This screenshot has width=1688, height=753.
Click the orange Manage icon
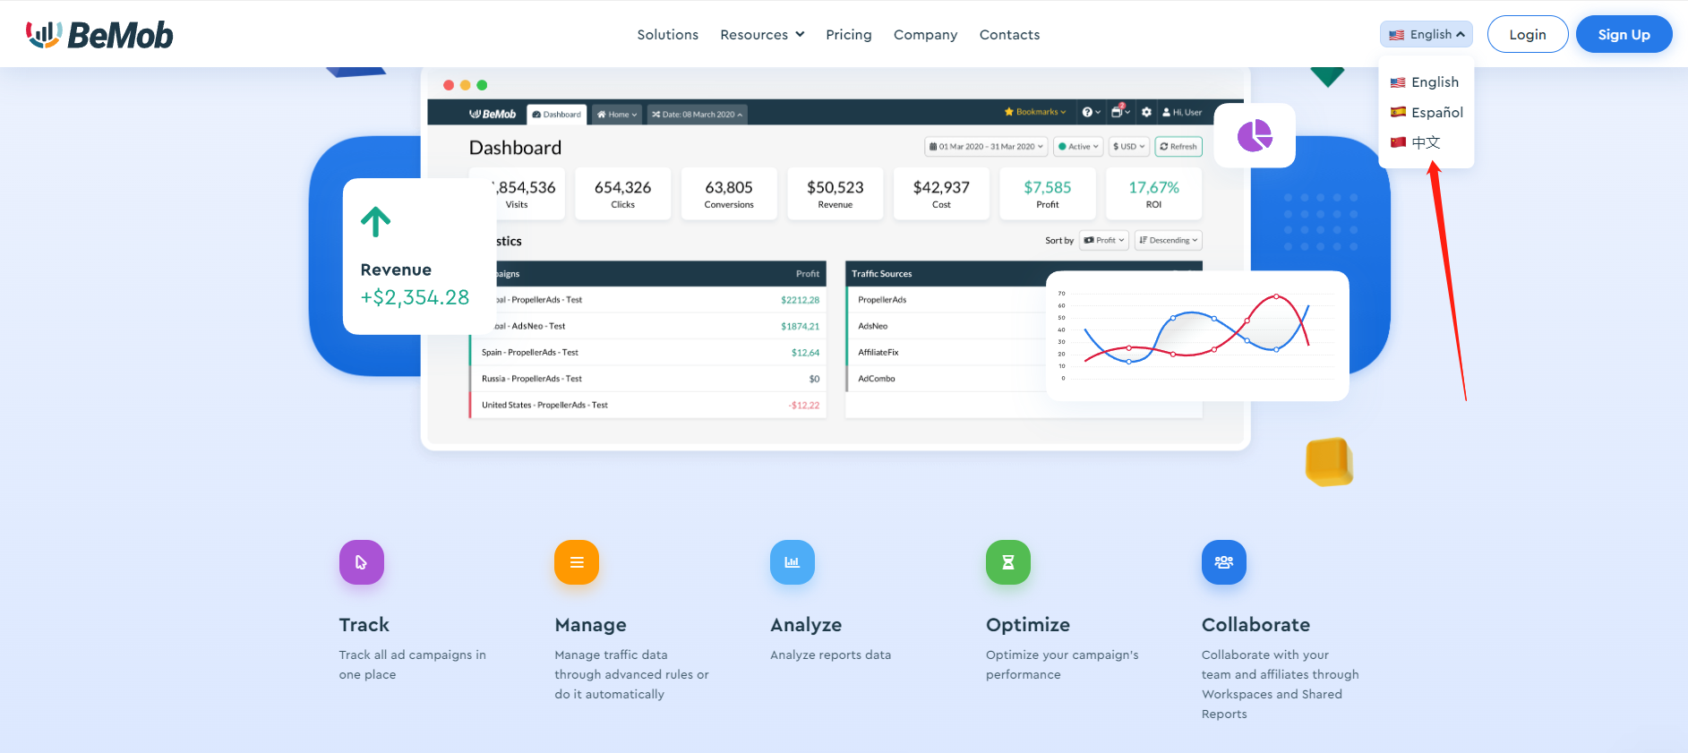pyautogui.click(x=577, y=562)
